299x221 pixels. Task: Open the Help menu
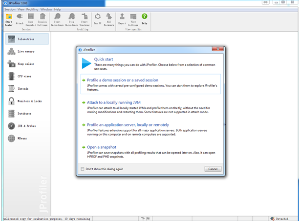[x=57, y=9]
